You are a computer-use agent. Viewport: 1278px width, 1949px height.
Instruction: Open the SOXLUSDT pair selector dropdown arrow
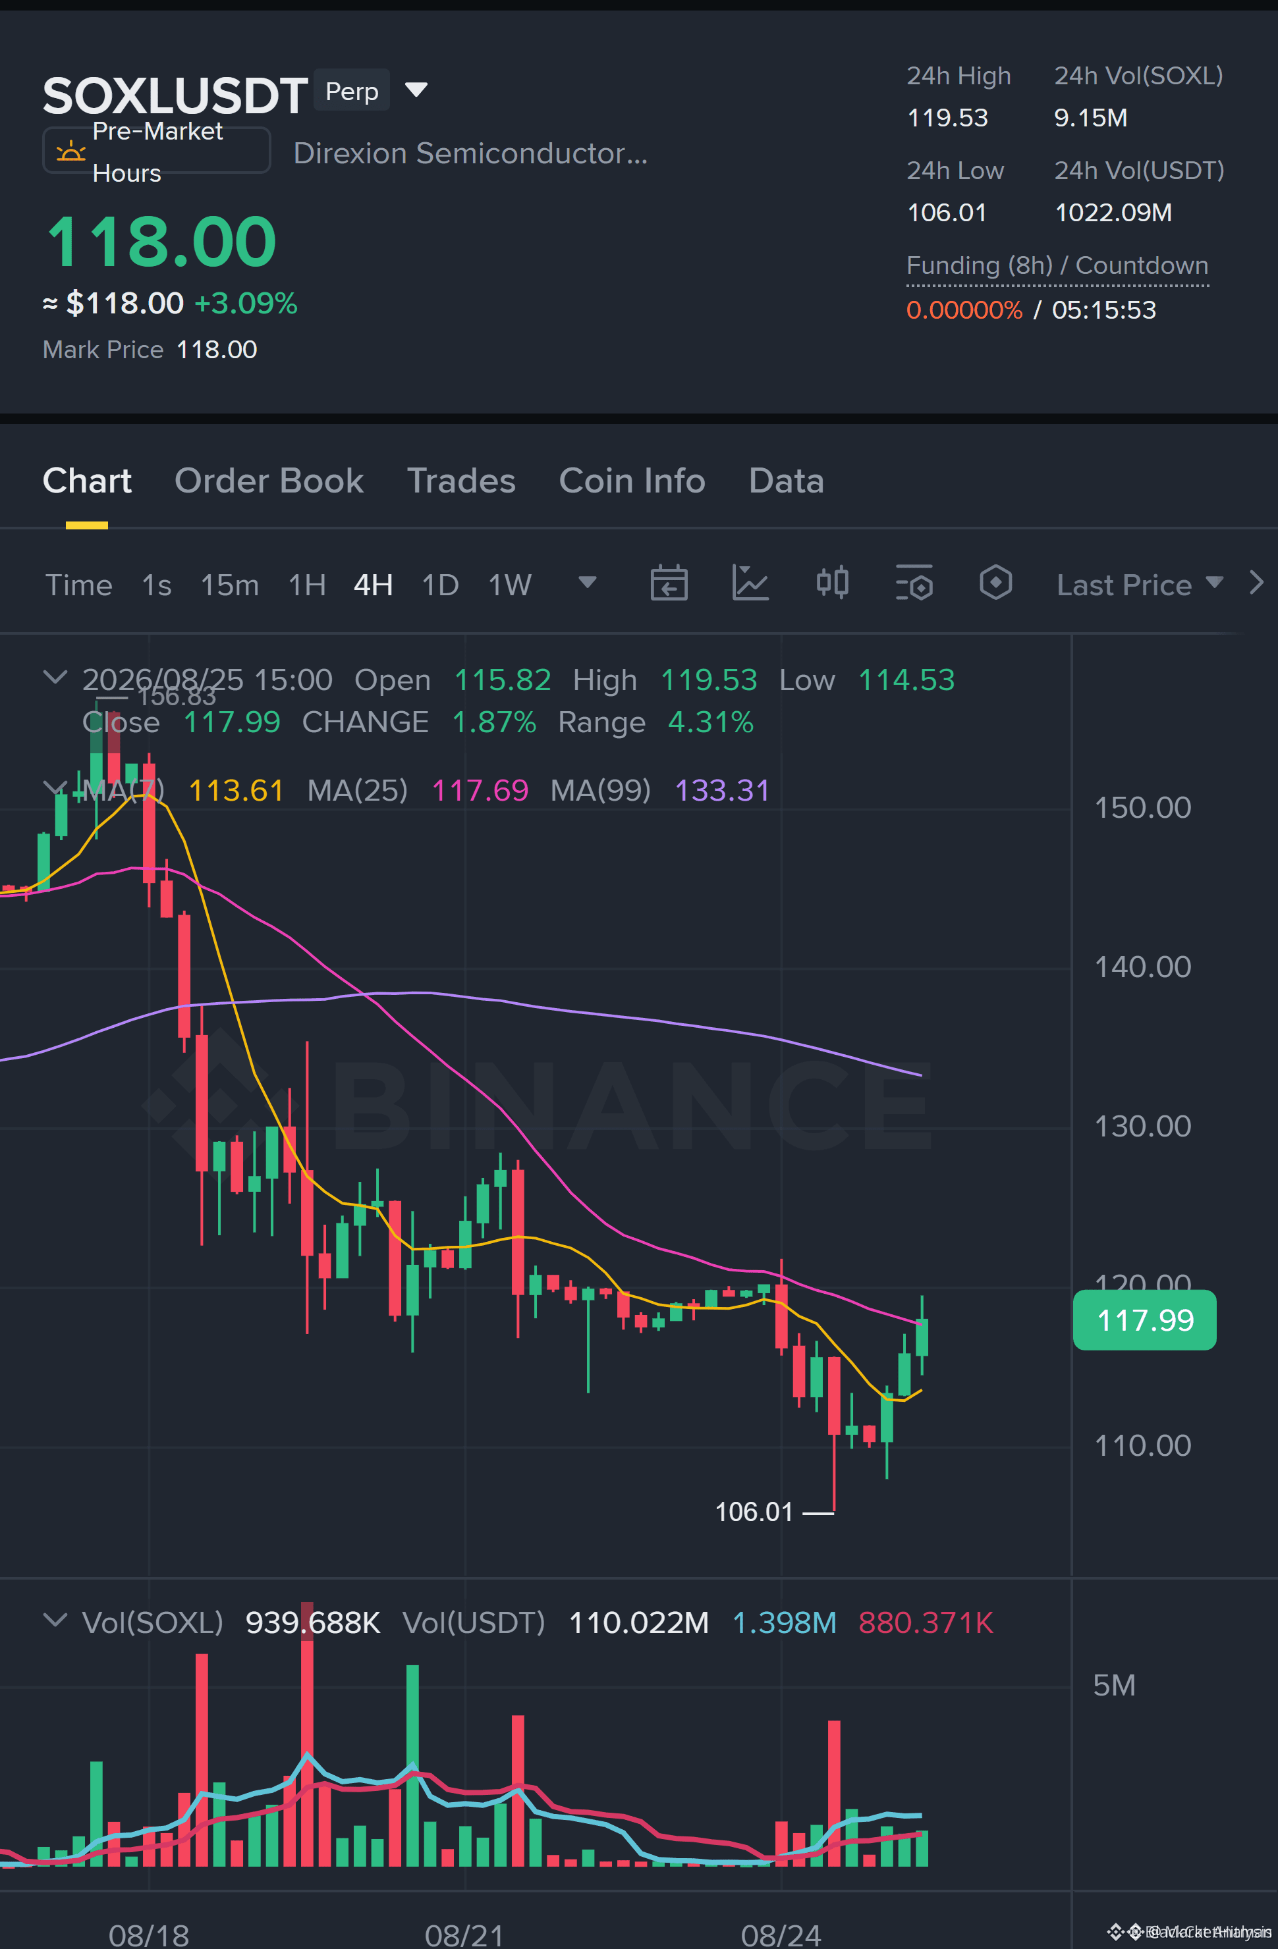[x=416, y=90]
